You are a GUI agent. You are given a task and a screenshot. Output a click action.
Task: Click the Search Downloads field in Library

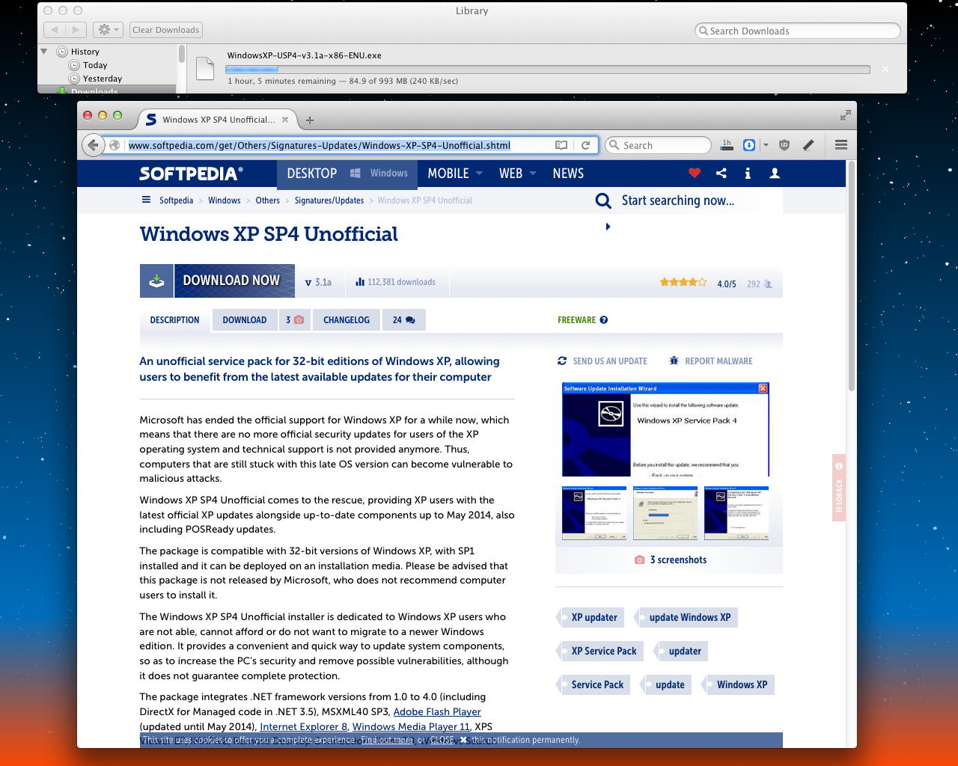[x=798, y=31]
